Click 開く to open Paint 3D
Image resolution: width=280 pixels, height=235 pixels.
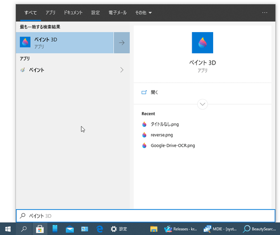click(x=155, y=92)
